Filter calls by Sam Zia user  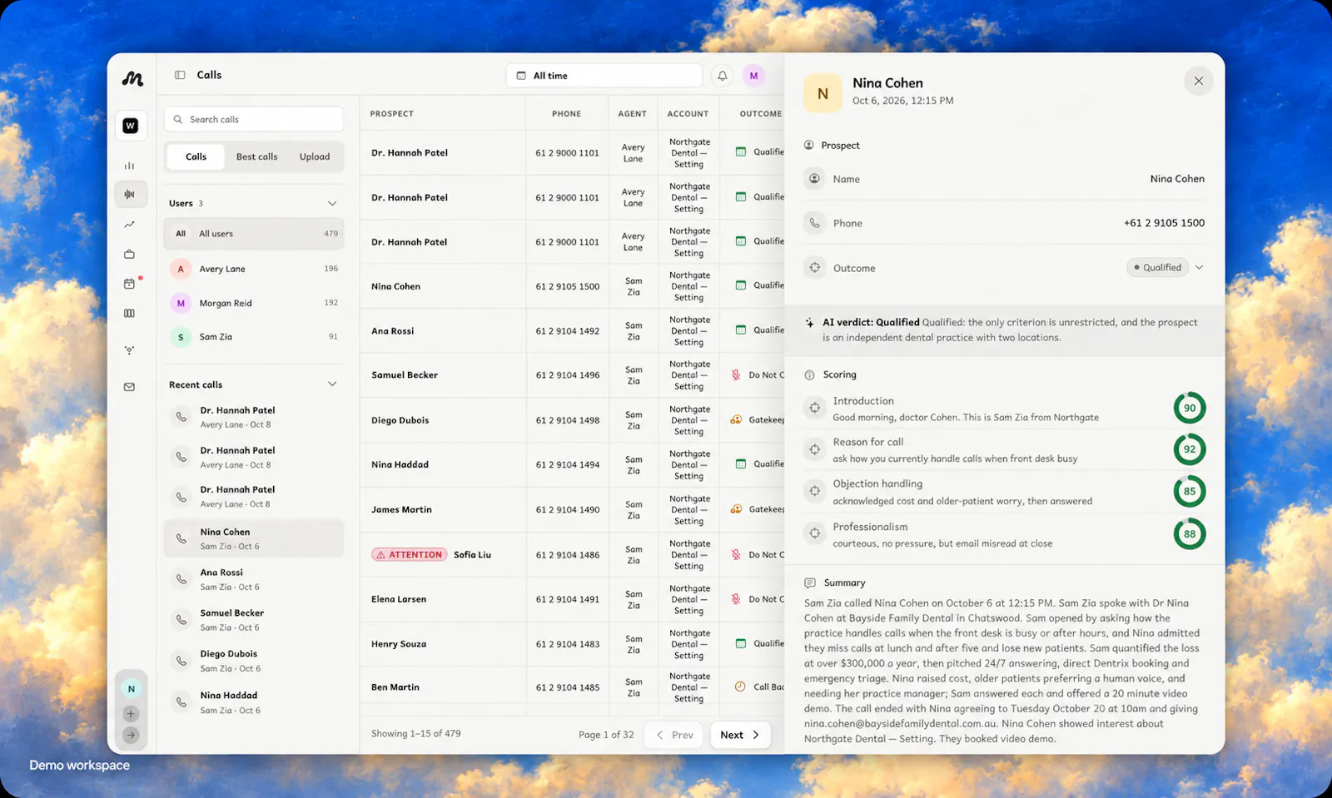(x=254, y=337)
